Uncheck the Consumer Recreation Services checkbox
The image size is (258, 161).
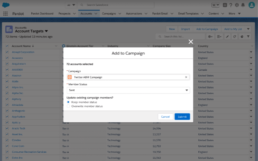pos(7,152)
